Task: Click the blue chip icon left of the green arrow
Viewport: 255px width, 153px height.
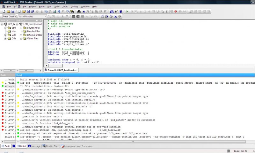Action: click(x=121, y=11)
